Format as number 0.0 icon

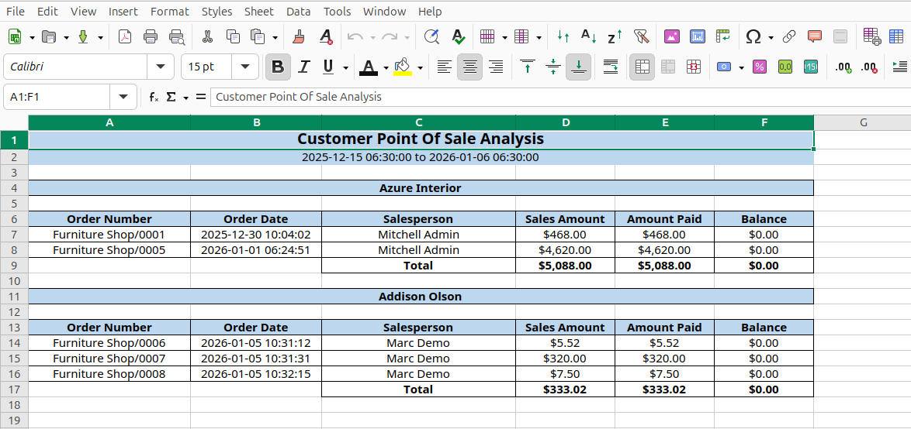pos(785,67)
